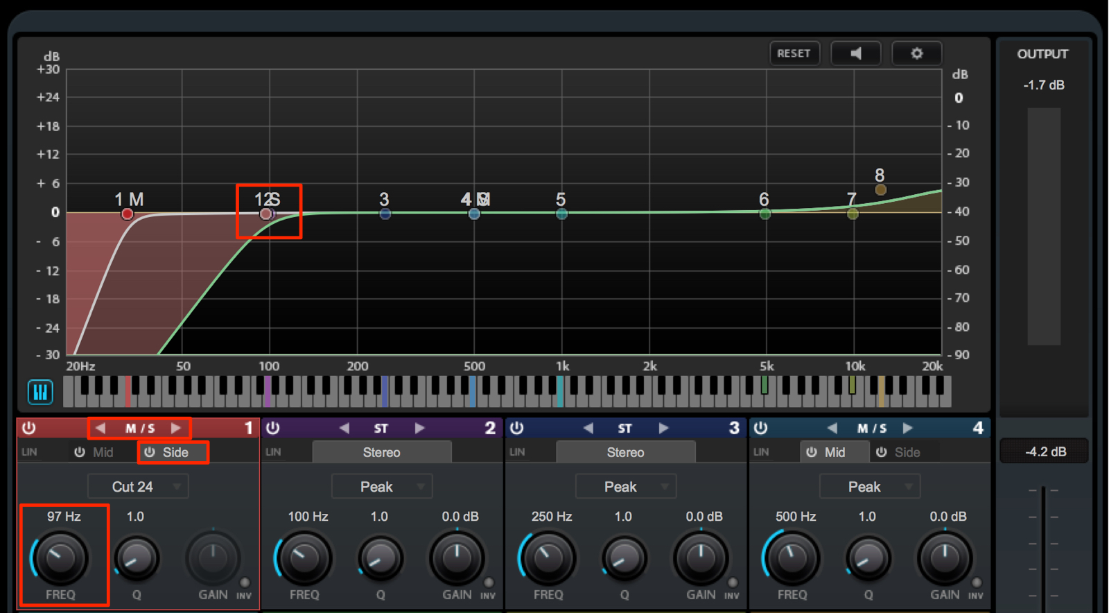The height and width of the screenshot is (613, 1109).
Task: Click the RESET button
Action: [794, 53]
